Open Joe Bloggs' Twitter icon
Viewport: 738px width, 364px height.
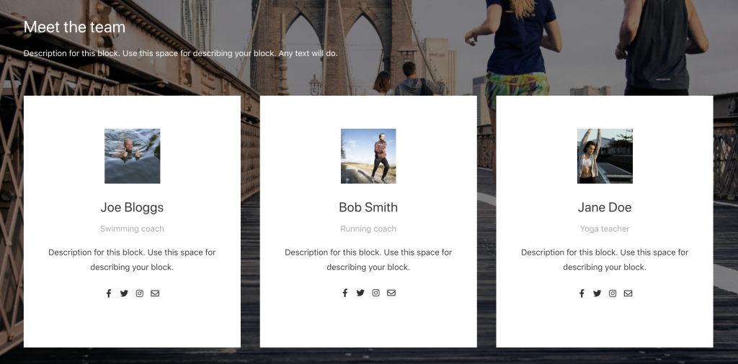click(x=124, y=293)
